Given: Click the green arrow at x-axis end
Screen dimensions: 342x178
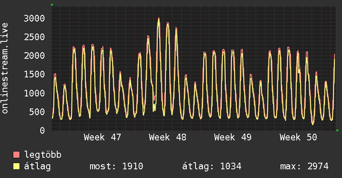Looking at the screenshot, I should [337, 130].
